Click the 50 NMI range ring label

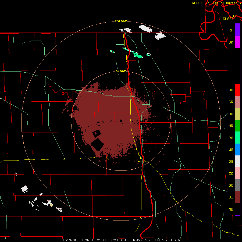[121, 71]
